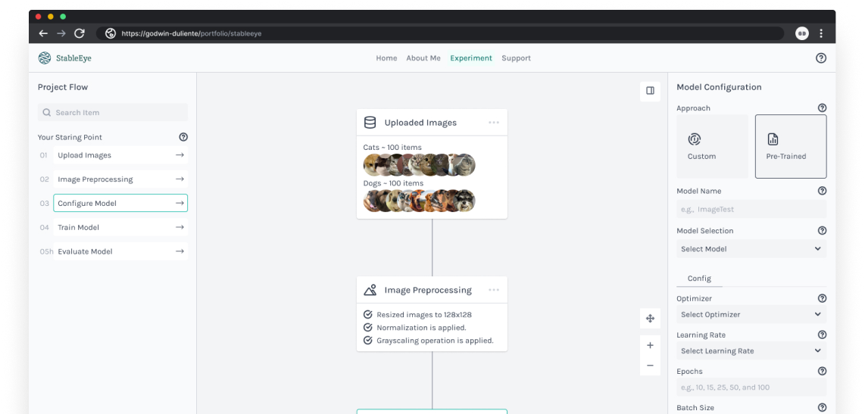Select the Pre-Trained approach option
Screen dimensions: 865x414
pyautogui.click(x=791, y=146)
